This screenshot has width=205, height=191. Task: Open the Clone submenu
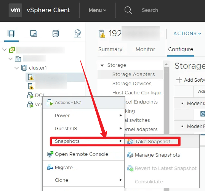(x=84, y=180)
